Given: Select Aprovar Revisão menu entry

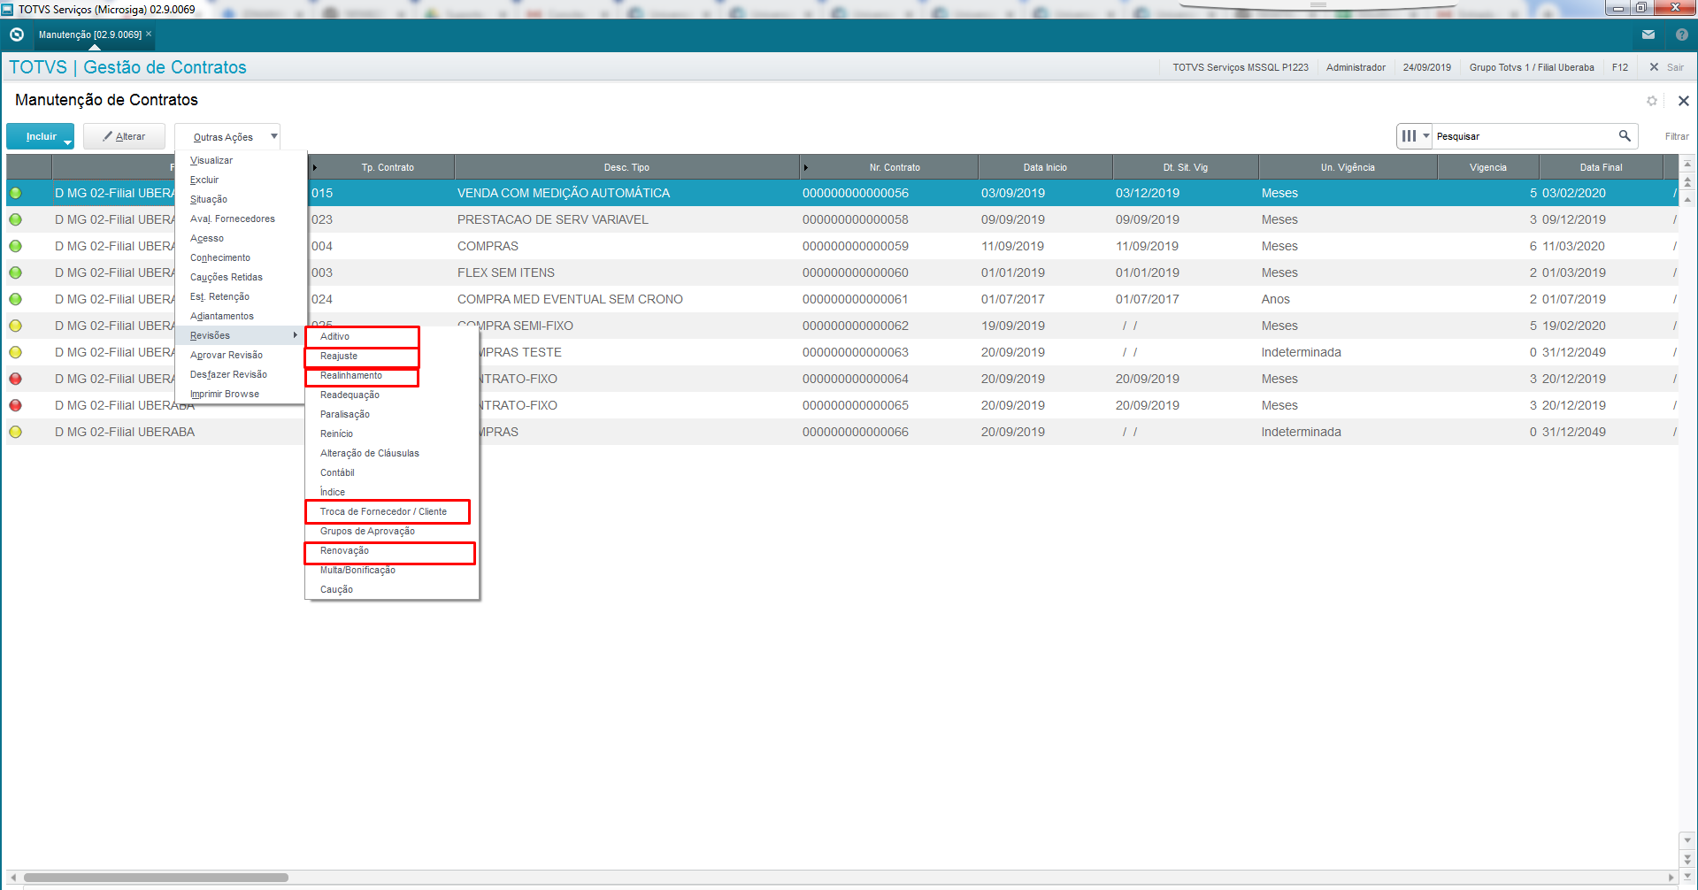Looking at the screenshot, I should [x=241, y=355].
